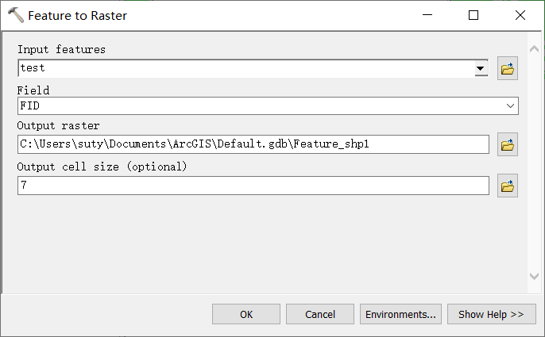The height and width of the screenshot is (337, 545).
Task: Browse for input features with folder icon
Action: (x=508, y=68)
